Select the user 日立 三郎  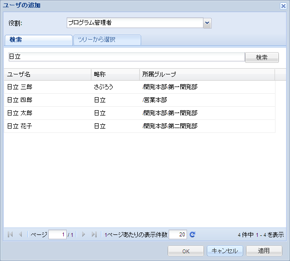pyautogui.click(x=140, y=87)
